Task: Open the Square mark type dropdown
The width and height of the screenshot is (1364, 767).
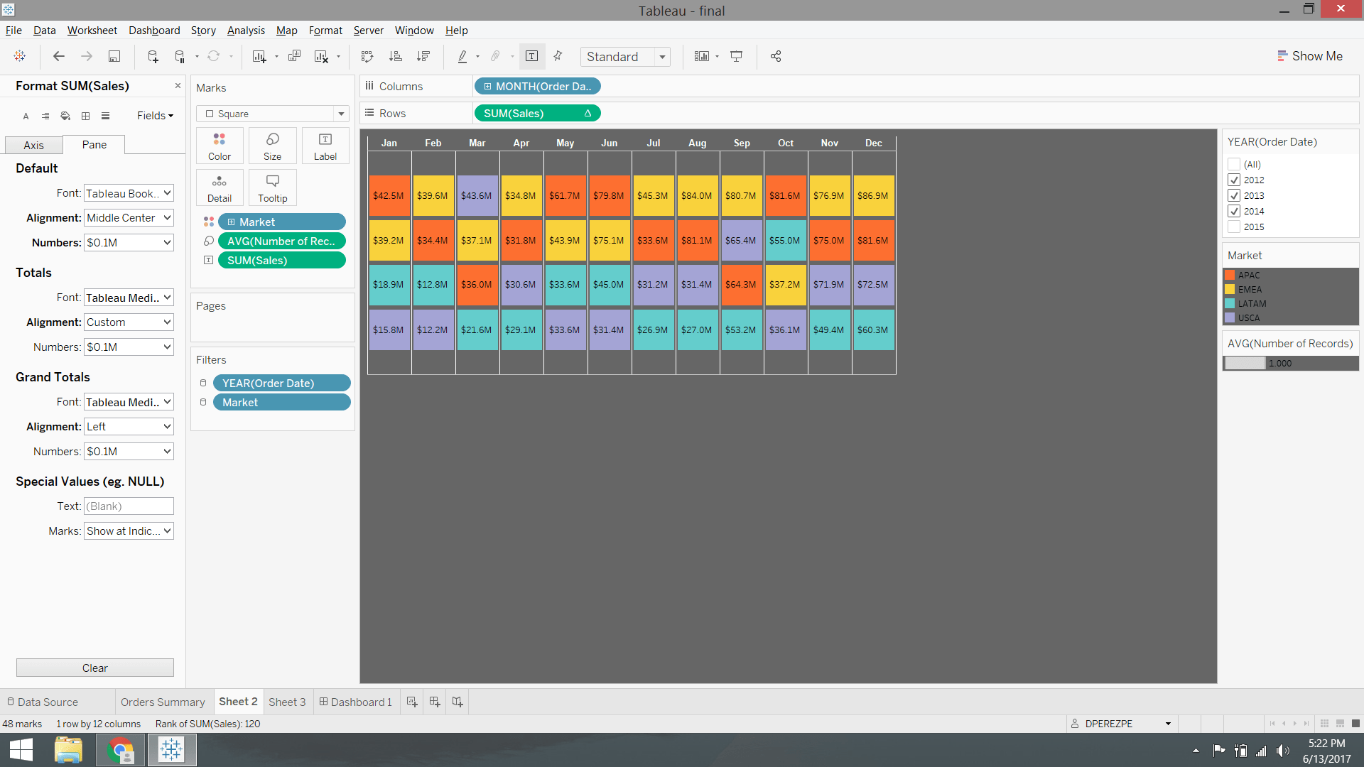Action: point(342,114)
